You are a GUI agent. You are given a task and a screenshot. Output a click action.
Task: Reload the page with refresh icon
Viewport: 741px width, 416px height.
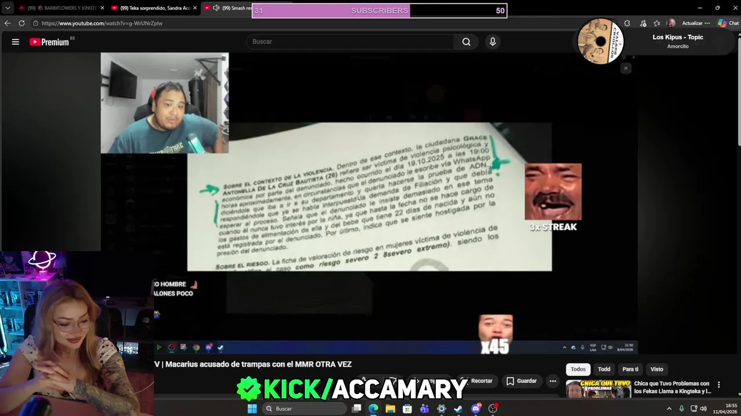point(21,23)
